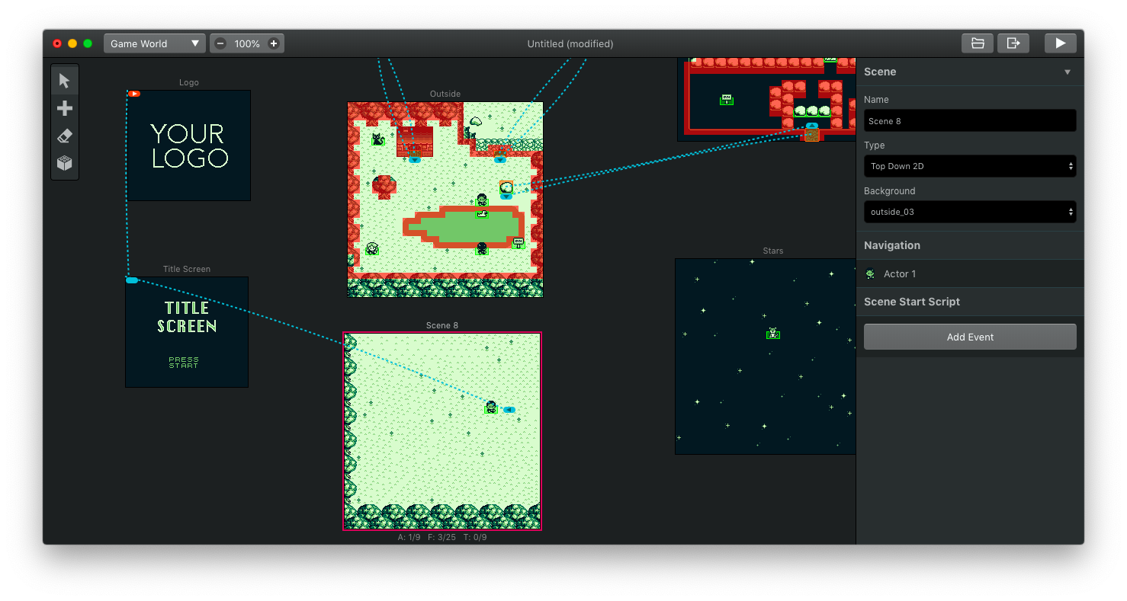The image size is (1127, 601).
Task: Select Actor 1 in Navigation list
Action: pyautogui.click(x=970, y=273)
